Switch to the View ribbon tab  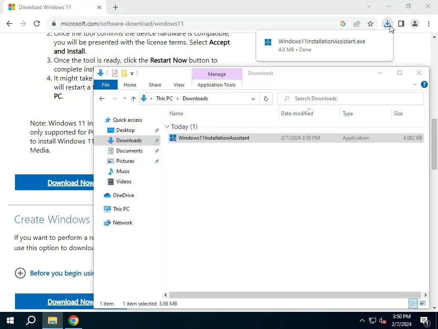coord(179,85)
